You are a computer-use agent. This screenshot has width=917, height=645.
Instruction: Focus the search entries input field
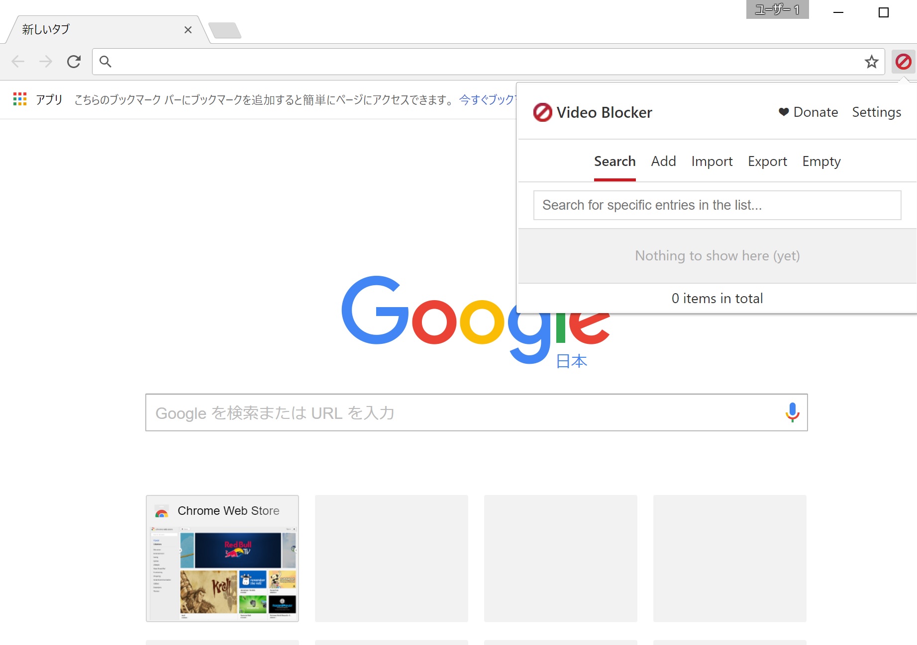click(717, 205)
